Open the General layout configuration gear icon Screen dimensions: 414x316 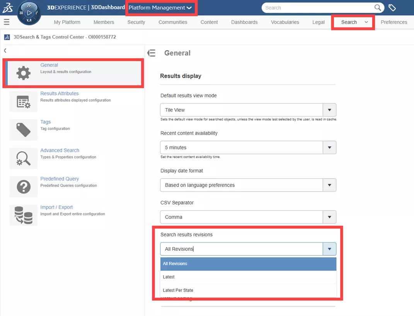(23, 72)
